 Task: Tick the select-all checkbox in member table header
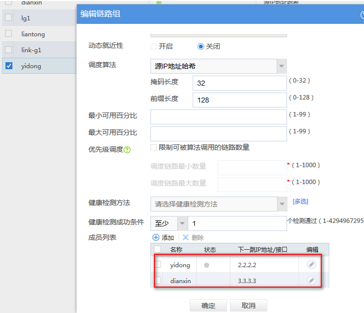click(158, 249)
